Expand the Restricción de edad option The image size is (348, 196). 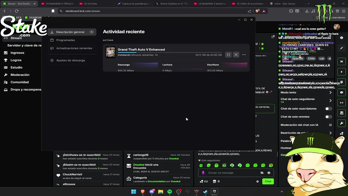(x=306, y=133)
